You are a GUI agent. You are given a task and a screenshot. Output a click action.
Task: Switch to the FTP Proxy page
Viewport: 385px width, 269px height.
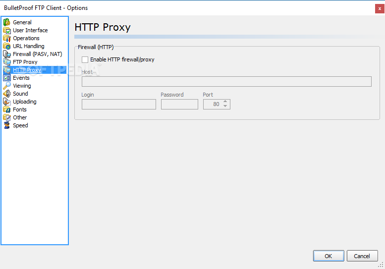click(x=25, y=62)
